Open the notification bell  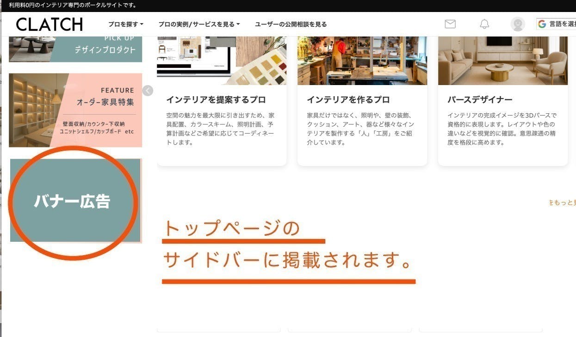tap(484, 24)
